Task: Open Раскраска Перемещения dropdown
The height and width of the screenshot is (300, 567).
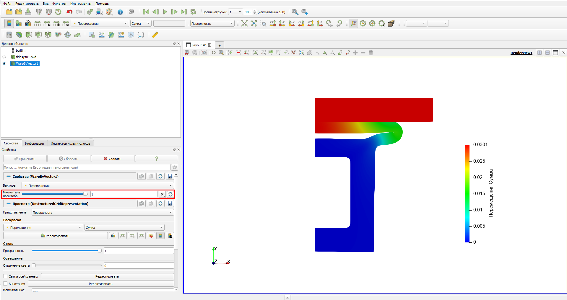Action: 43,227
